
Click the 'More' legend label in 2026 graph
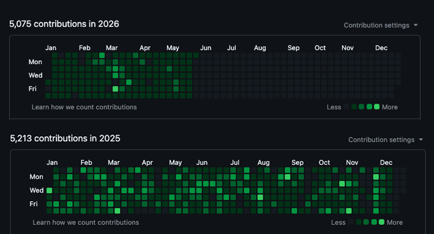tap(390, 107)
